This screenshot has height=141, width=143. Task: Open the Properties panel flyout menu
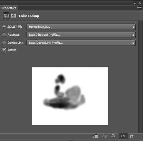[140, 8]
